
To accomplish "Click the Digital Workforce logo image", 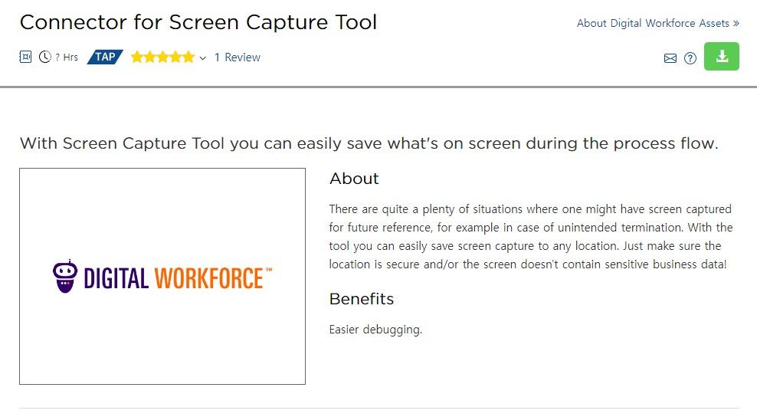I will point(162,276).
